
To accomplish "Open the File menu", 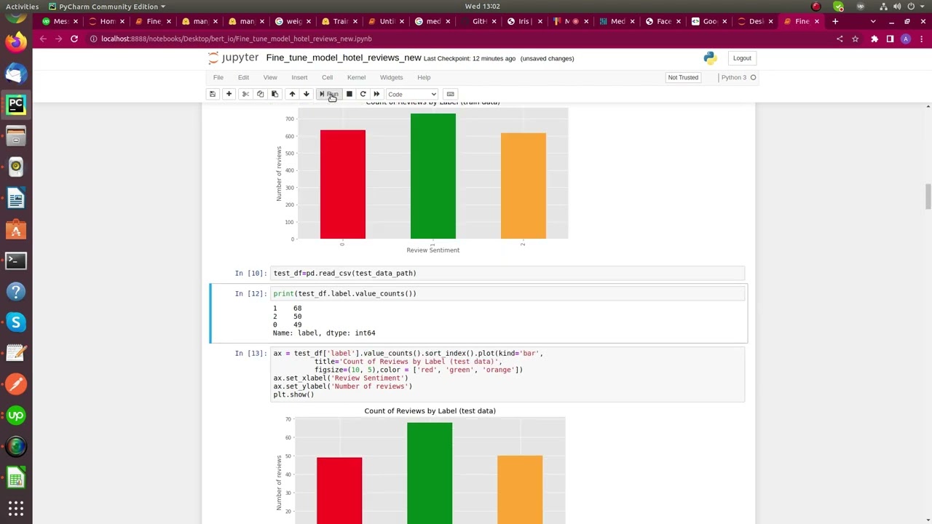I will (x=218, y=77).
